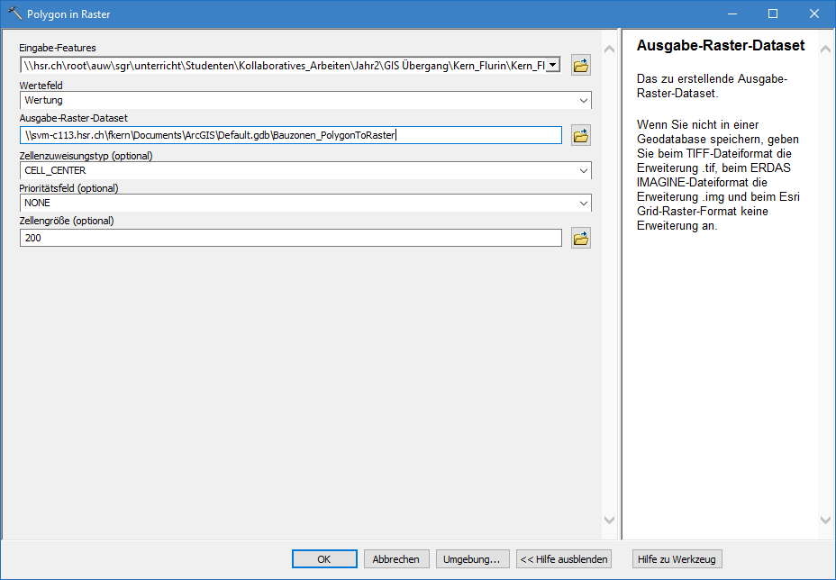This screenshot has height=580, width=836.
Task: Click the Eingabe-Features path text box
Action: click(283, 65)
